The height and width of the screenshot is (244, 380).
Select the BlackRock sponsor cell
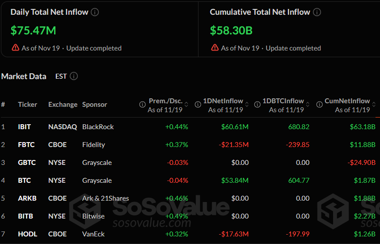(x=98, y=127)
